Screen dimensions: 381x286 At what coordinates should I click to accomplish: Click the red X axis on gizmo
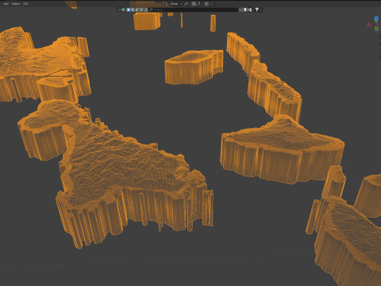[x=369, y=25]
